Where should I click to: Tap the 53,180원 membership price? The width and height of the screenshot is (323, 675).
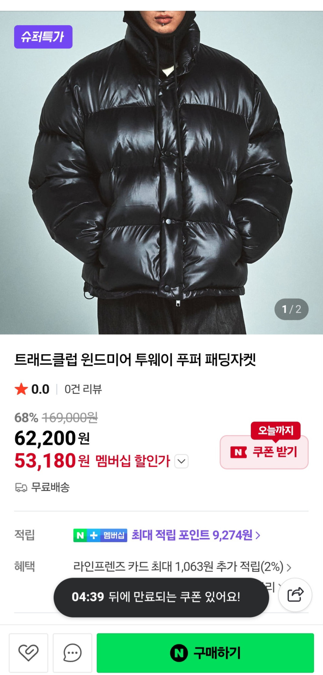point(52,460)
